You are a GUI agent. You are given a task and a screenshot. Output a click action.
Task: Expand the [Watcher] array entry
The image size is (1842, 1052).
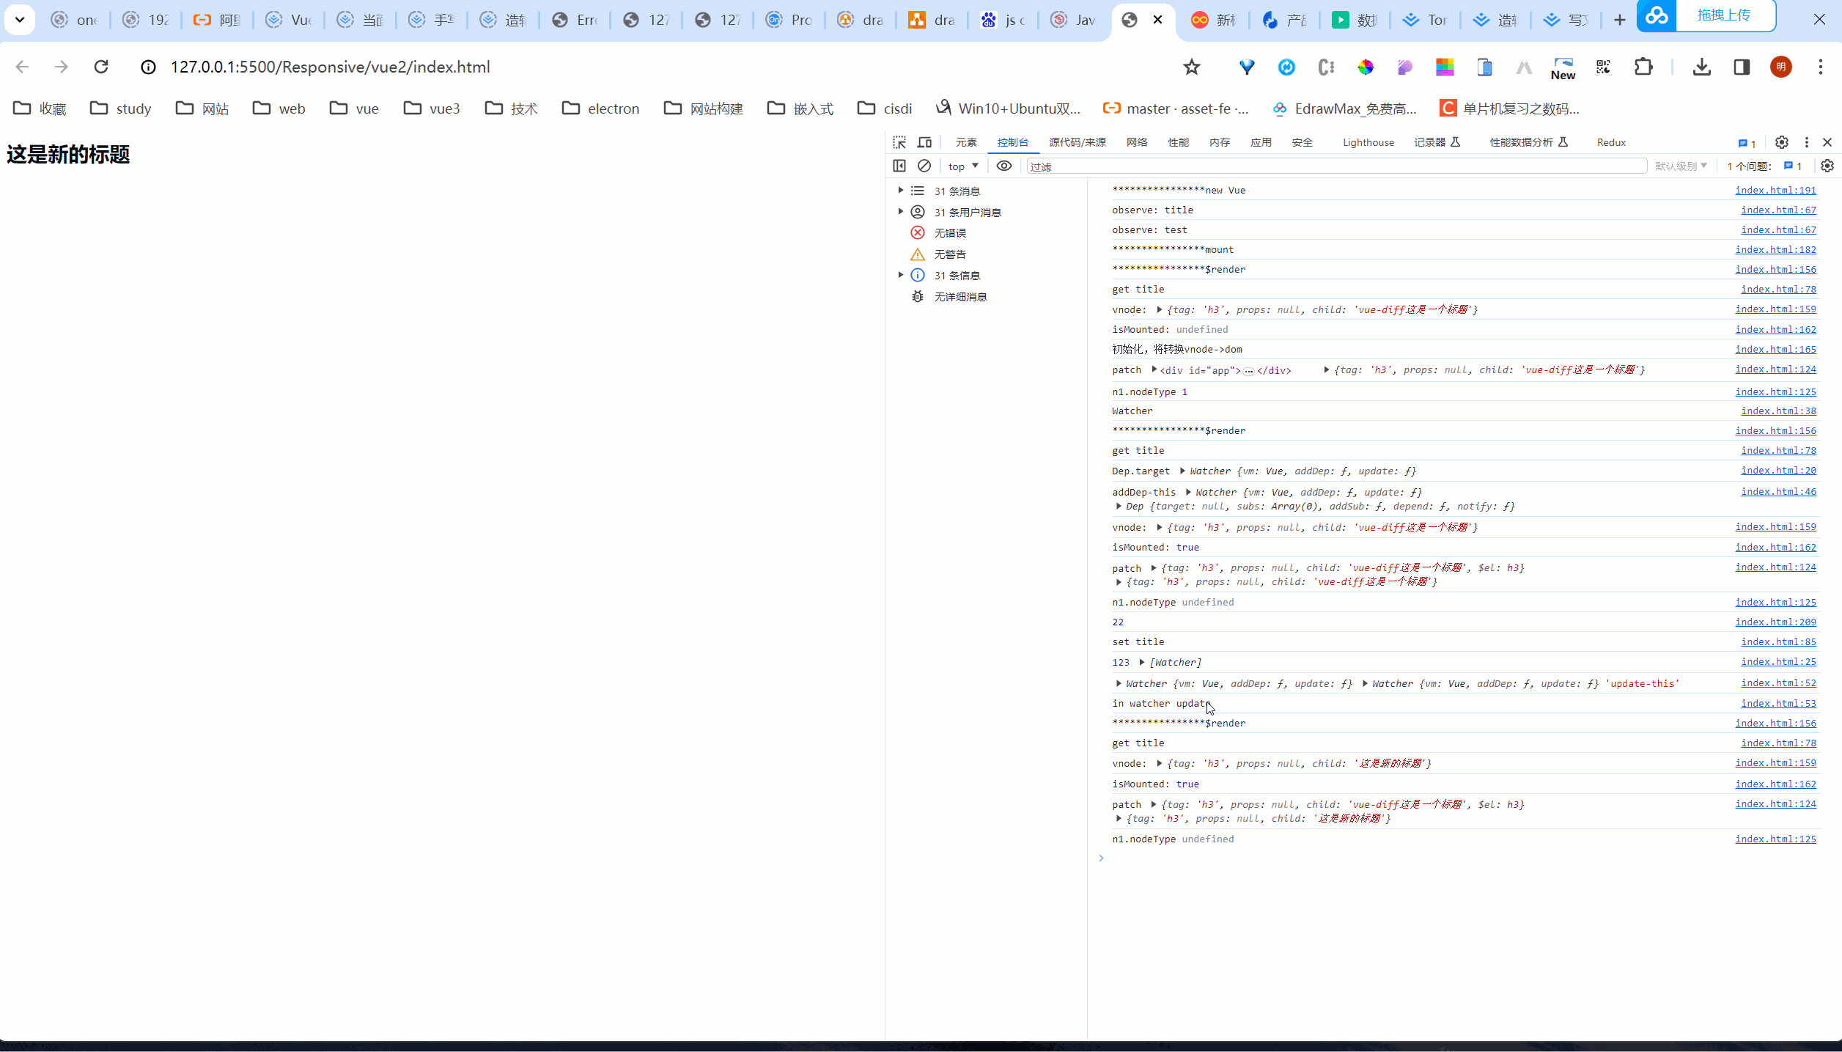(1142, 662)
